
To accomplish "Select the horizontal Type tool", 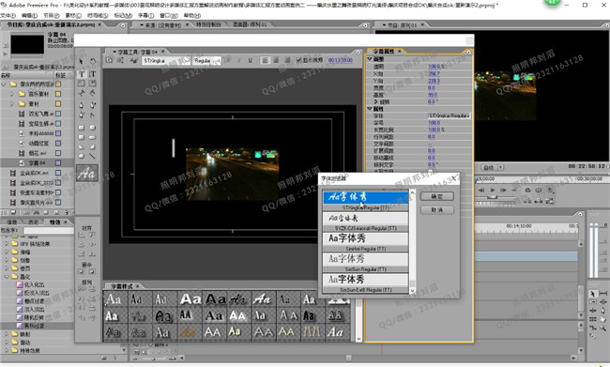I will (82, 74).
